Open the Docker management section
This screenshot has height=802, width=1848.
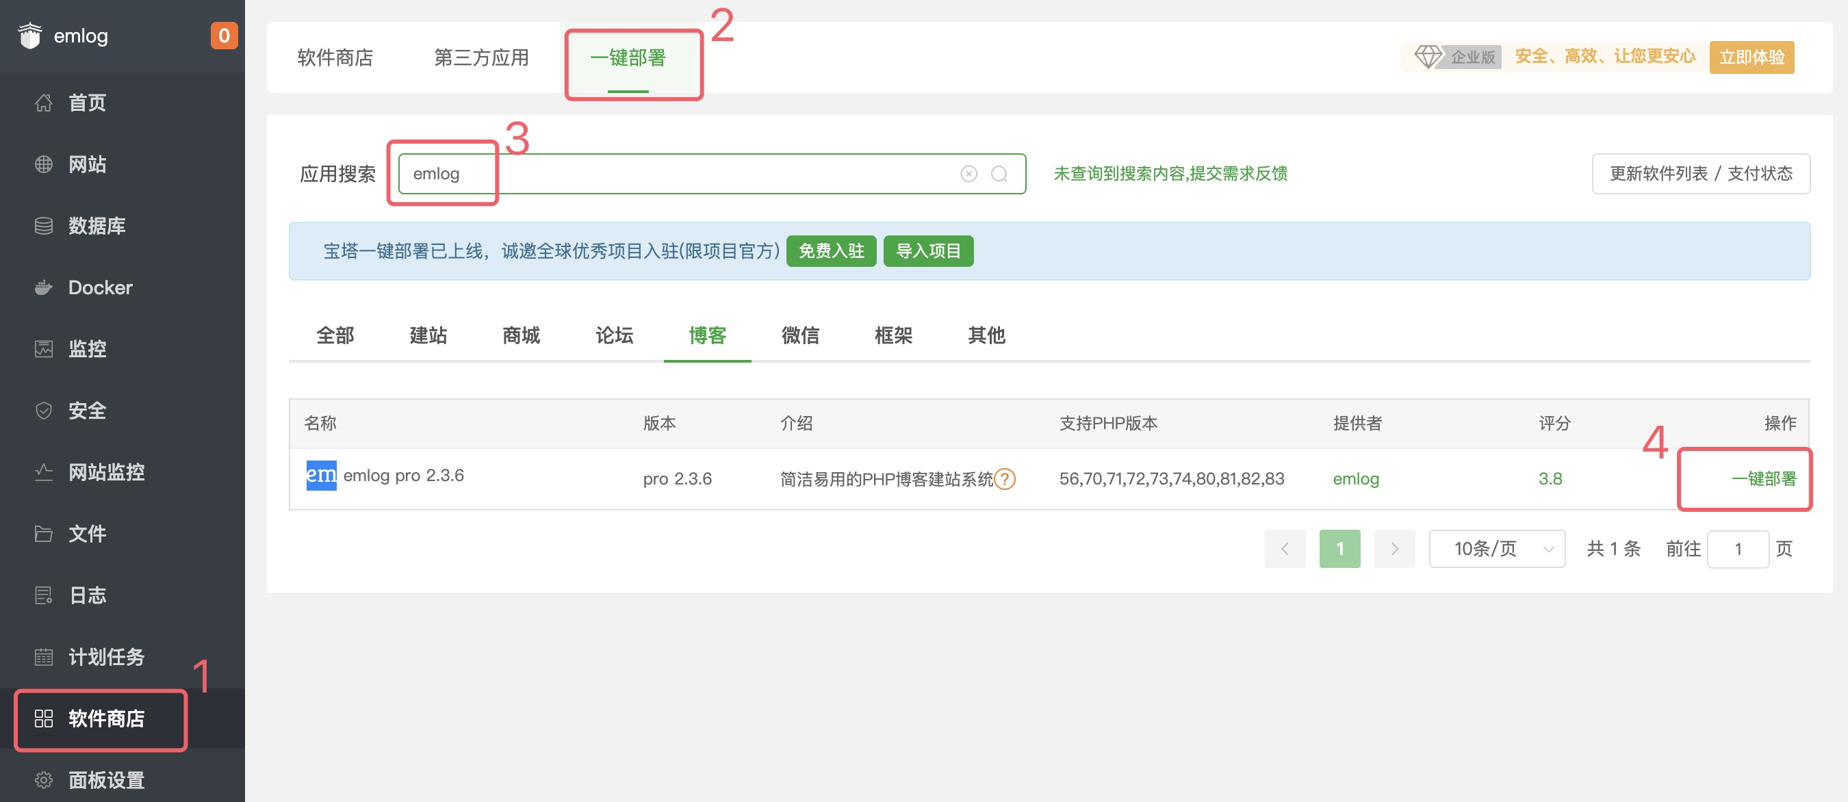click(99, 287)
